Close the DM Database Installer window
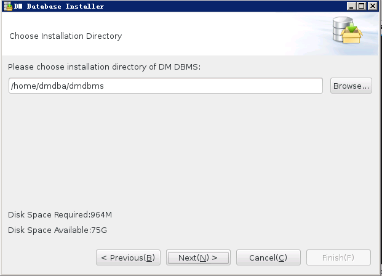382x276 pixels. pos(373,6)
